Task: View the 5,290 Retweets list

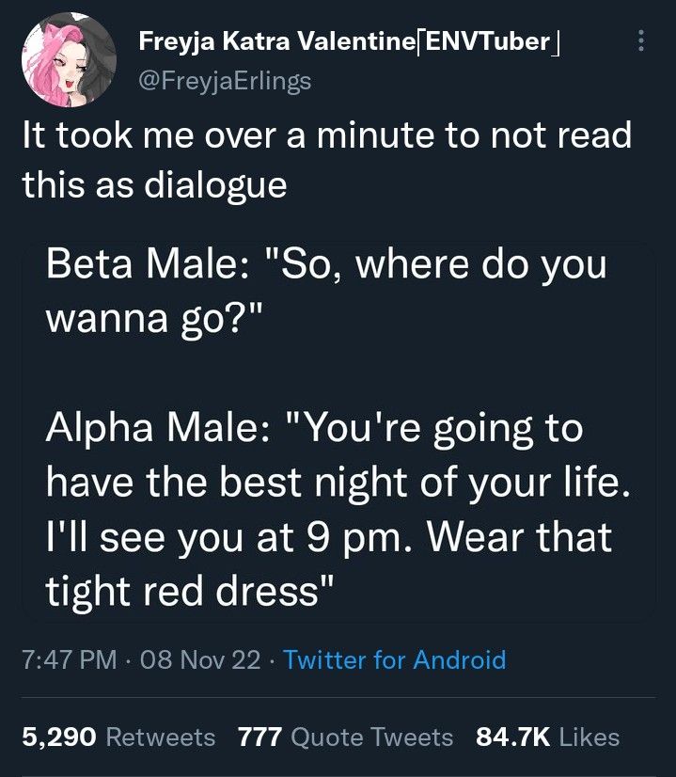Action: [59, 737]
